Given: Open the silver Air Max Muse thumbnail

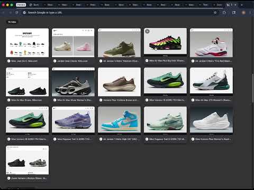Looking at the screenshot, I should click(x=73, y=82).
